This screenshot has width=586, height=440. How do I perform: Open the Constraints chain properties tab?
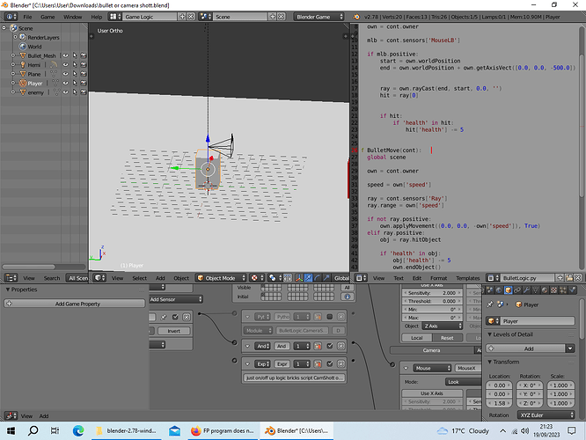click(517, 290)
